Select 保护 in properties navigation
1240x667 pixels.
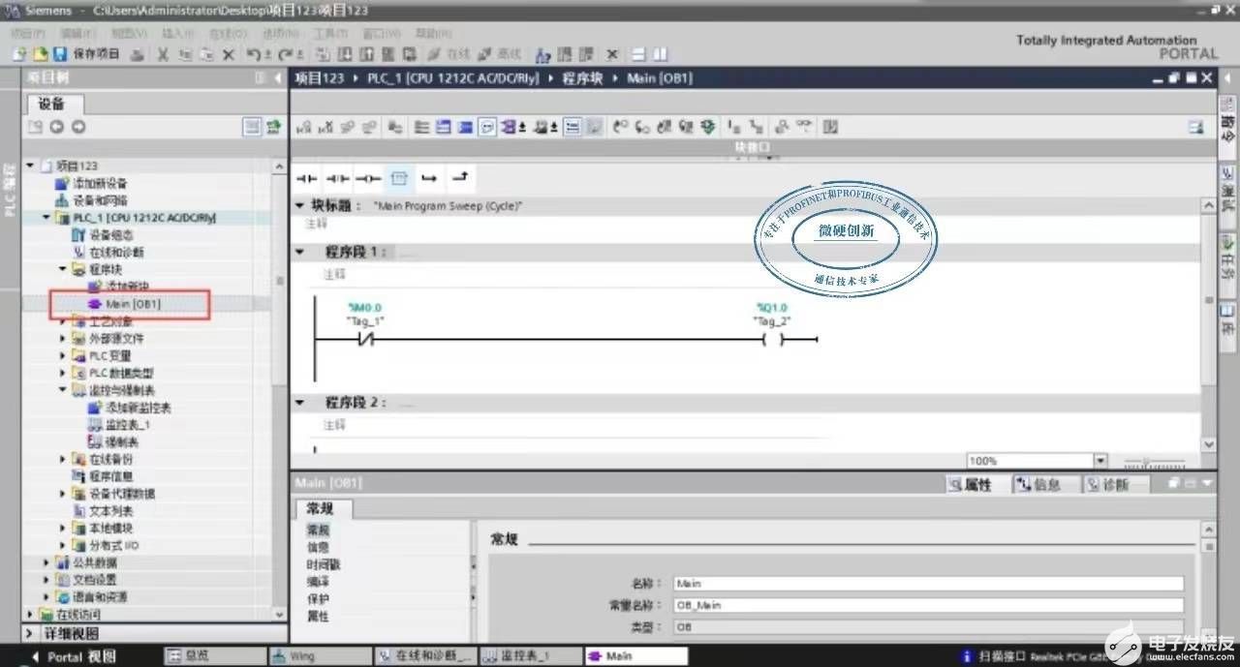(317, 599)
